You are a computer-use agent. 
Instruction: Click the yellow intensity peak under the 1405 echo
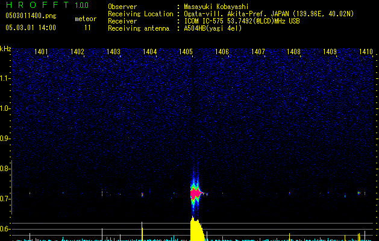(197, 230)
